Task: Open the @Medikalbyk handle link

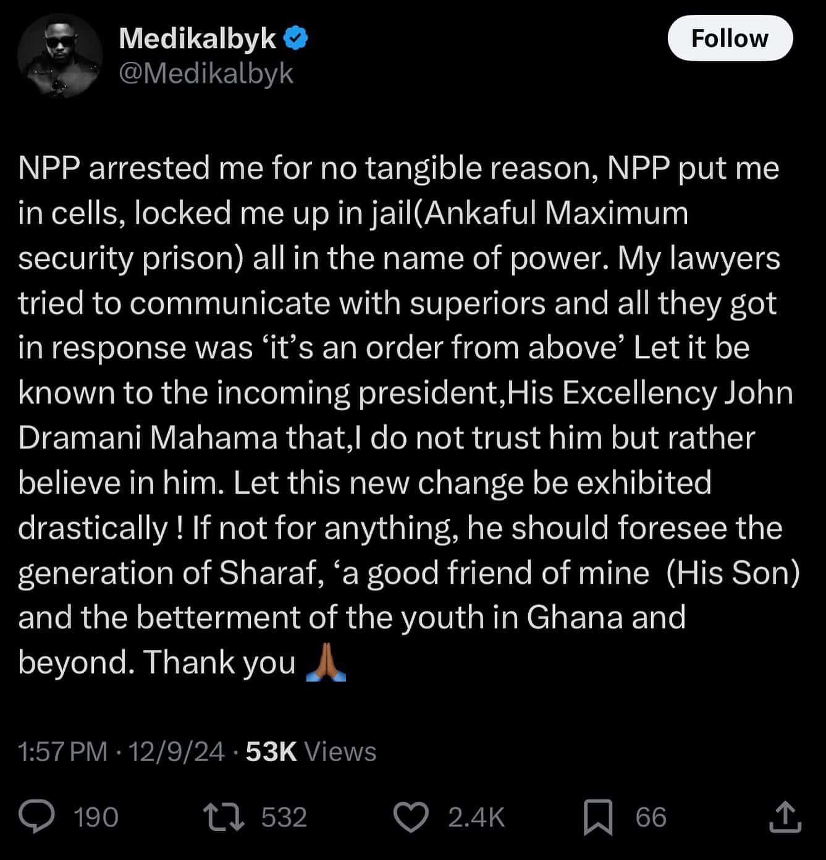Action: (206, 74)
